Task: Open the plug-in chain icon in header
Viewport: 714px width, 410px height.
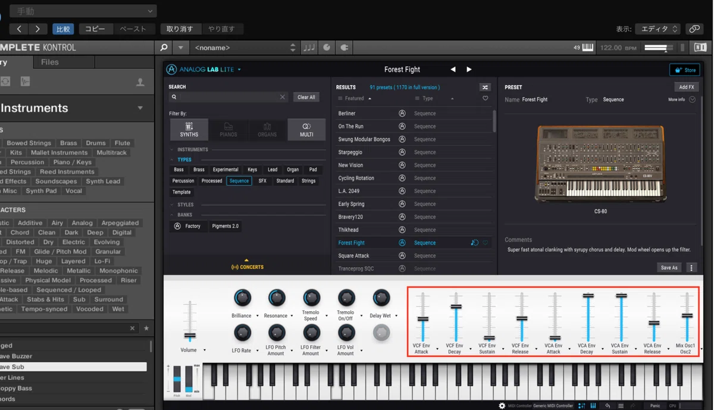Action: coord(344,48)
